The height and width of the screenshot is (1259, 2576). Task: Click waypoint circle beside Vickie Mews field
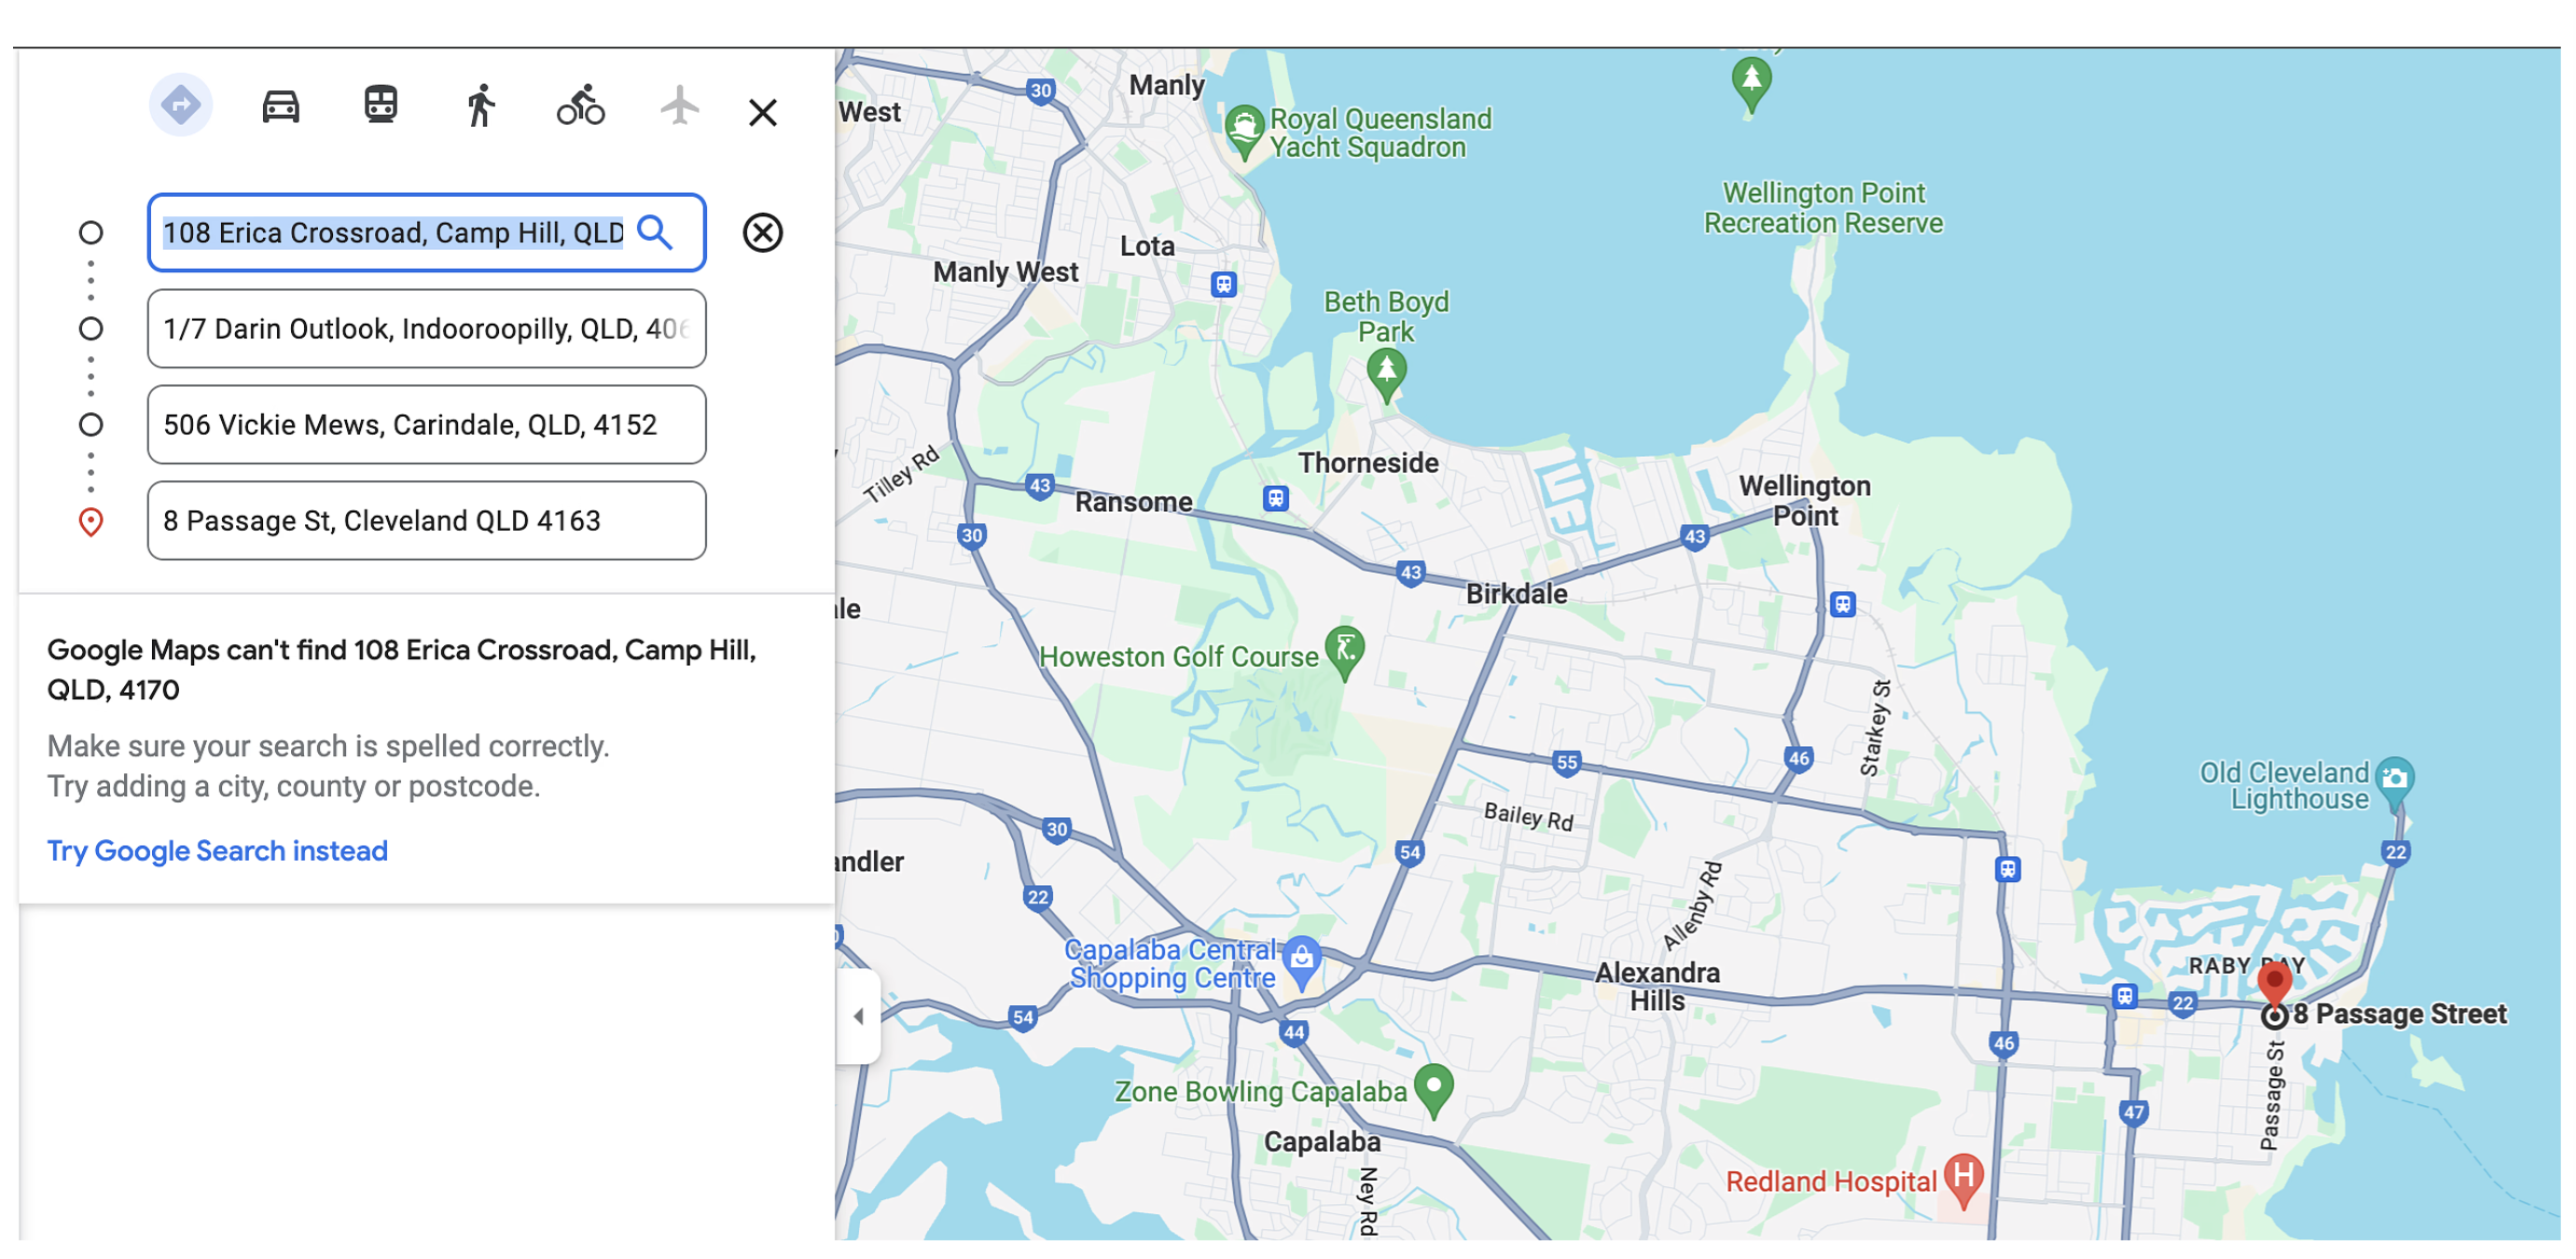tap(90, 424)
